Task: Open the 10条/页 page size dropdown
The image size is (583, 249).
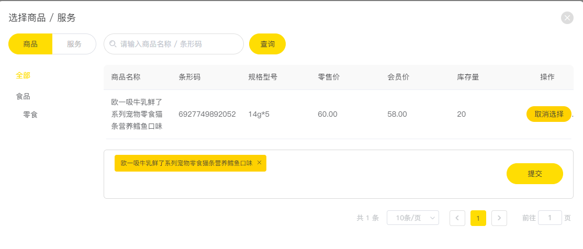Action: click(x=413, y=218)
